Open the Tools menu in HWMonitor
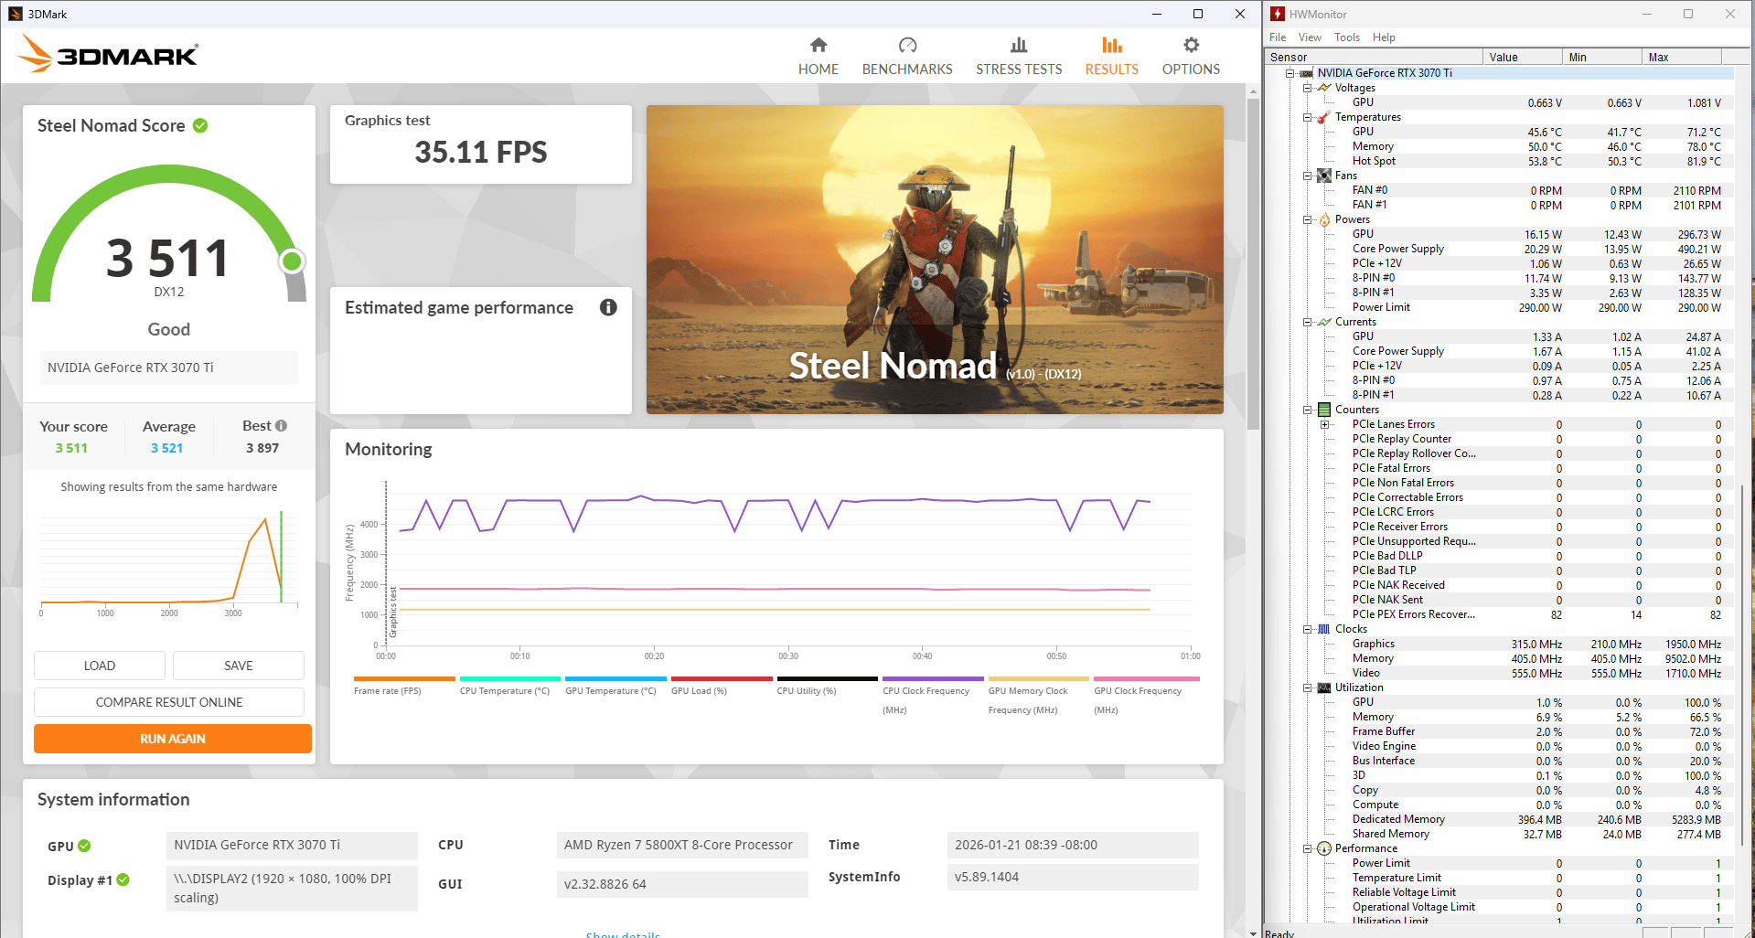The image size is (1755, 938). coord(1347,37)
